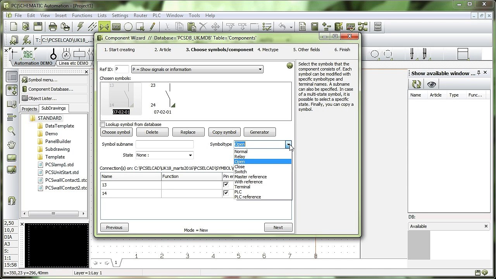The image size is (496, 279).
Task: Click the green help question-mark icon in wizard
Action: (x=290, y=65)
